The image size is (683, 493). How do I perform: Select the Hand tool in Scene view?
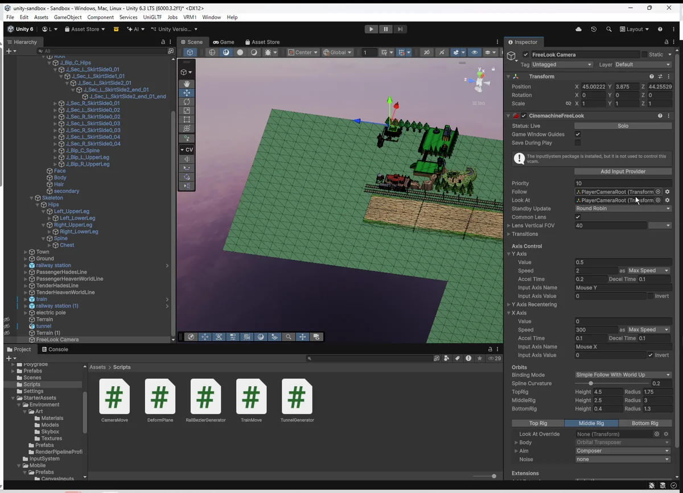click(187, 83)
